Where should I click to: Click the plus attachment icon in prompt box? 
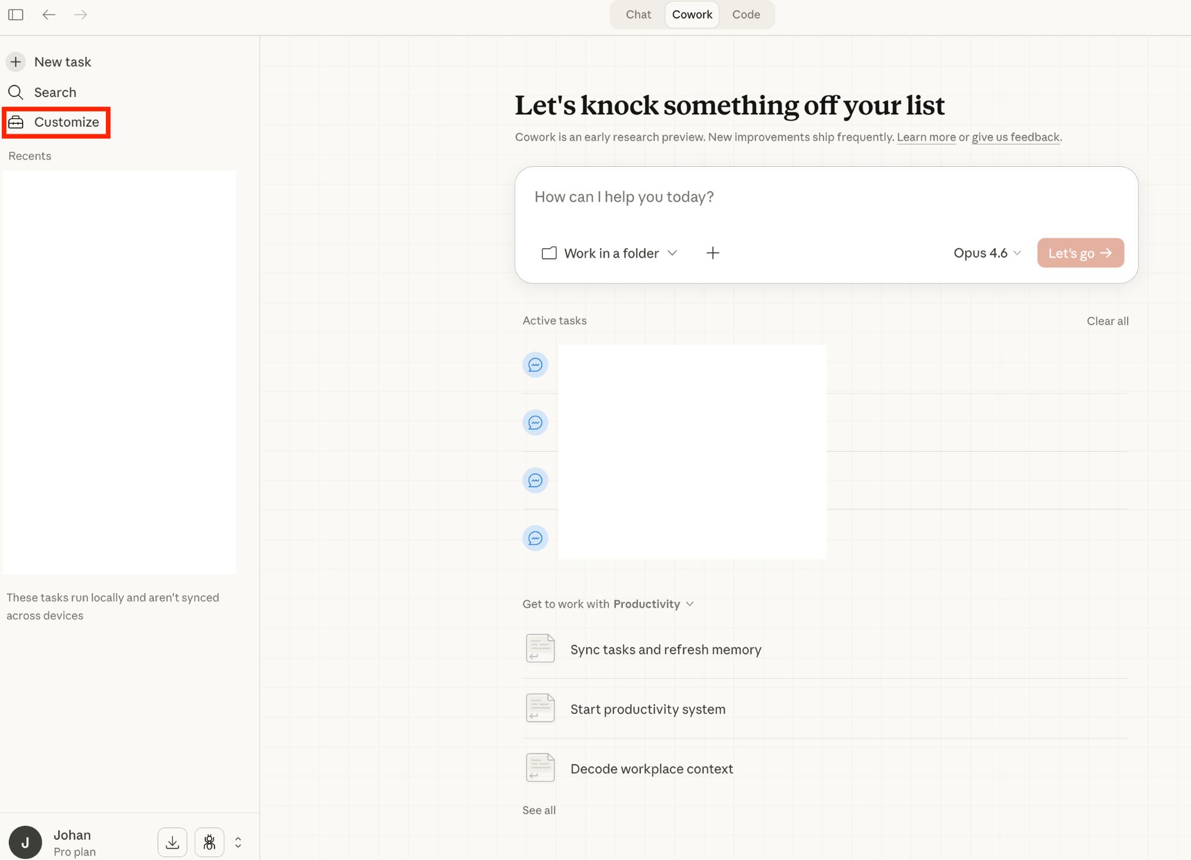[x=713, y=253]
